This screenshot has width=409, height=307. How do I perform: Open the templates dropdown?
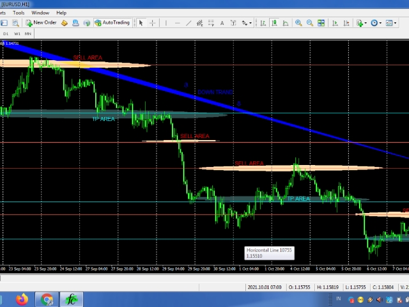(x=391, y=23)
